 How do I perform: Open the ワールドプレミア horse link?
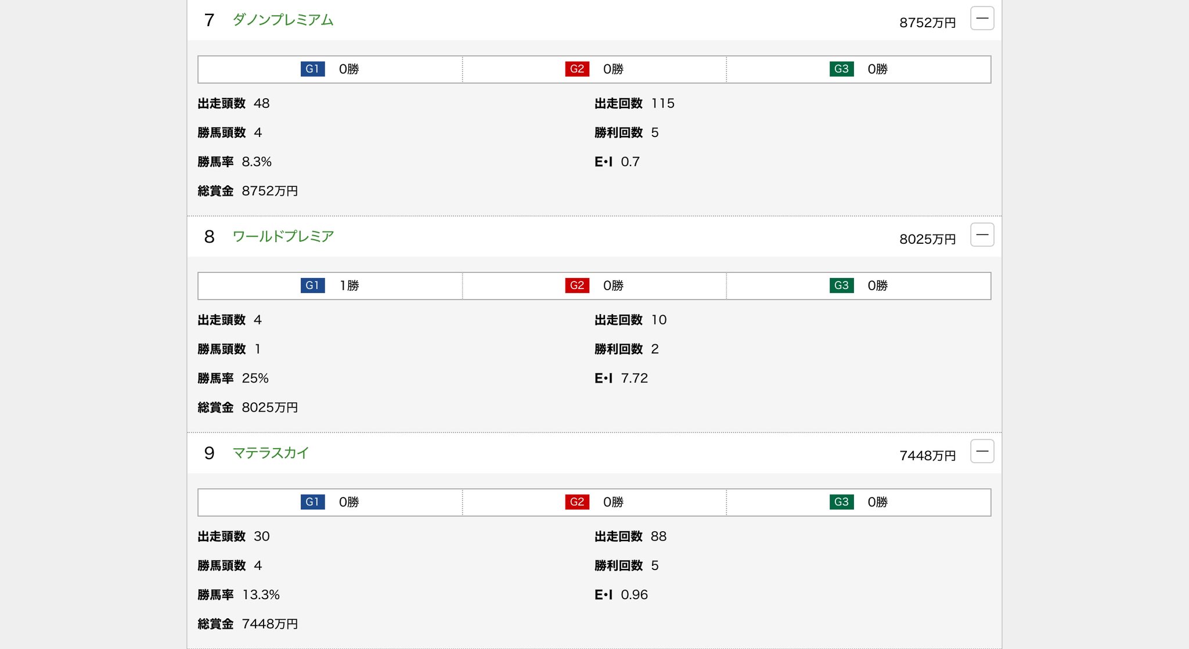(283, 237)
